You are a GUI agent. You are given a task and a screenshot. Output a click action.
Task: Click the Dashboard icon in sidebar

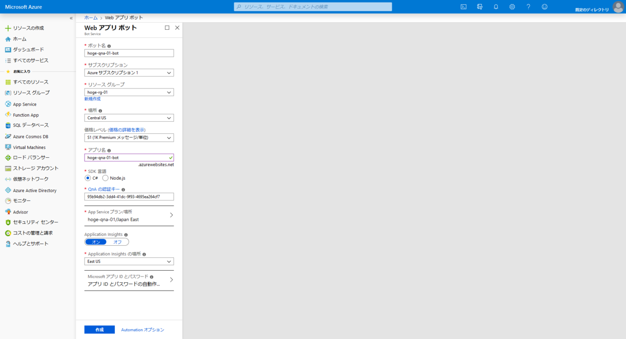pyautogui.click(x=8, y=49)
